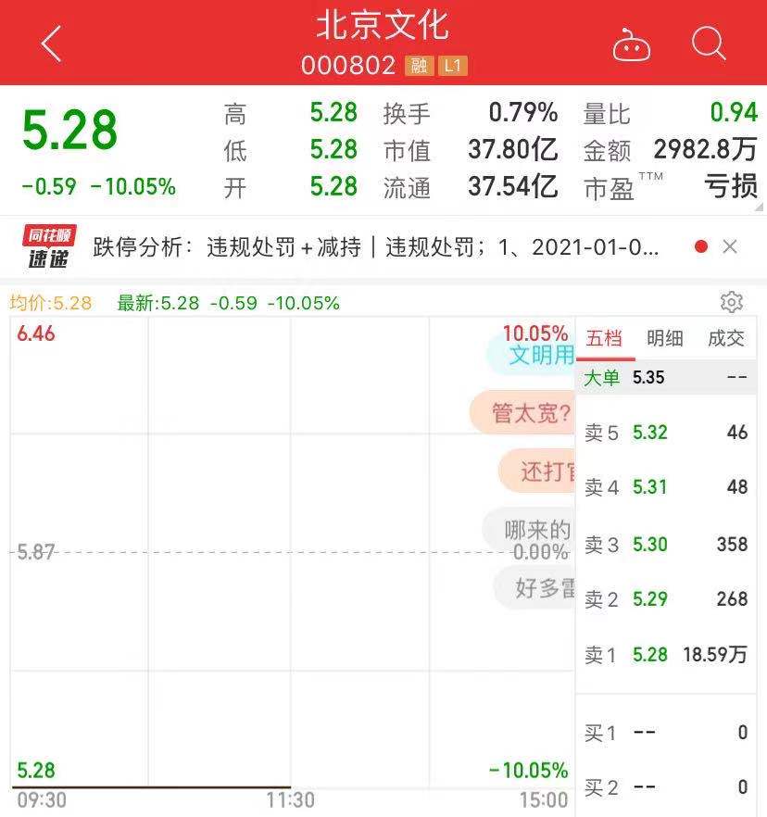
Task: Tap the robot assistant icon in header
Action: pos(635,43)
